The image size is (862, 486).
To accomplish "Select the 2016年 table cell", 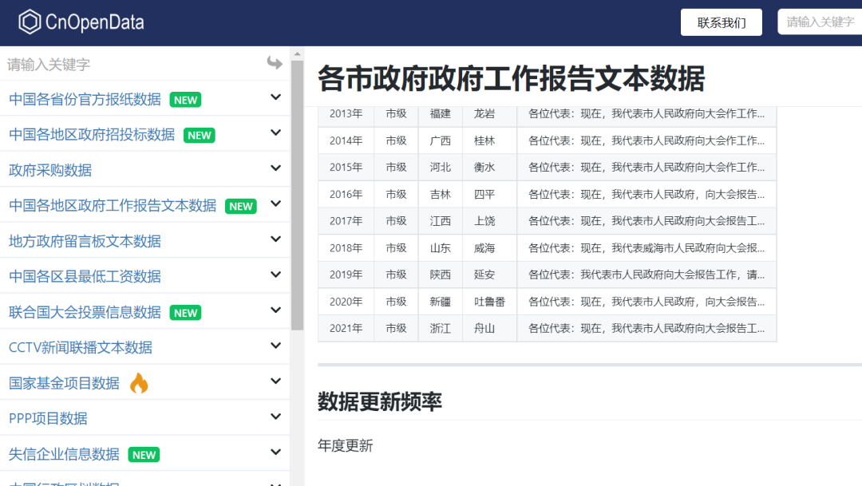I will click(x=346, y=194).
